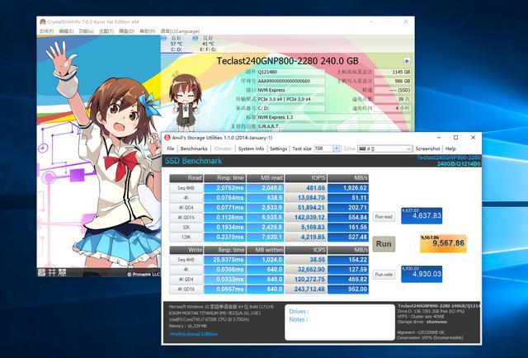
Task: Click the rotation speed value ---- (SSD)
Action: [x=393, y=90]
